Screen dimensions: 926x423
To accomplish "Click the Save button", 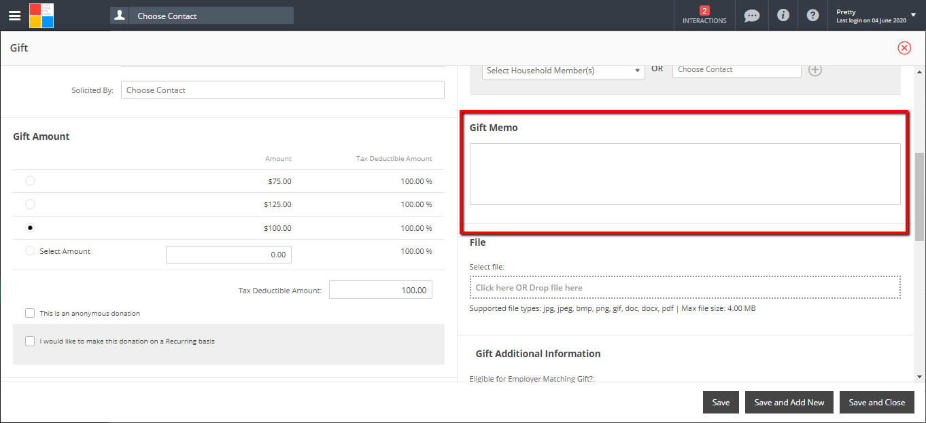I will pyautogui.click(x=721, y=402).
